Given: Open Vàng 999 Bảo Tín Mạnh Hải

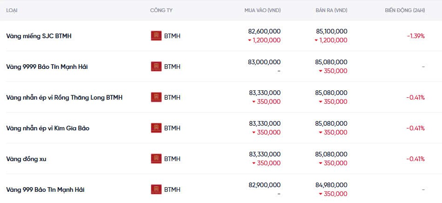Looking at the screenshot, I should point(45,189).
